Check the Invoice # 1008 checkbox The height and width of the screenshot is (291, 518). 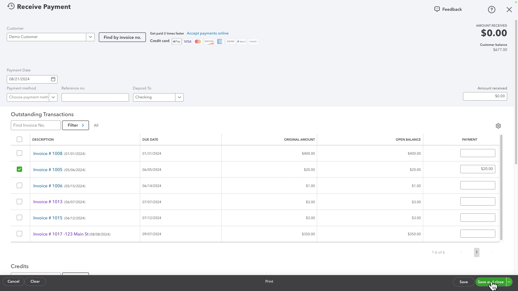19,153
